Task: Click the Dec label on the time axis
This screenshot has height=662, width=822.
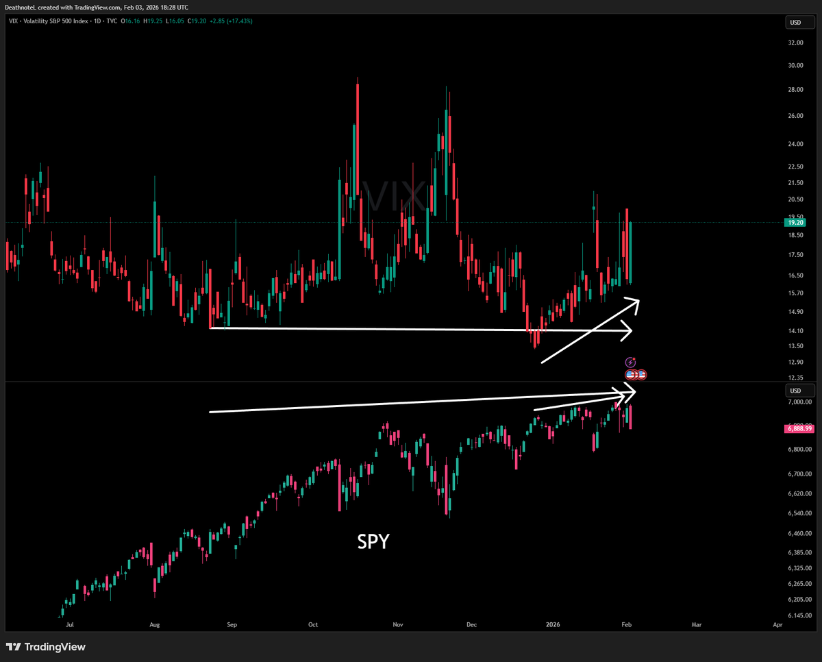Action: [471, 625]
